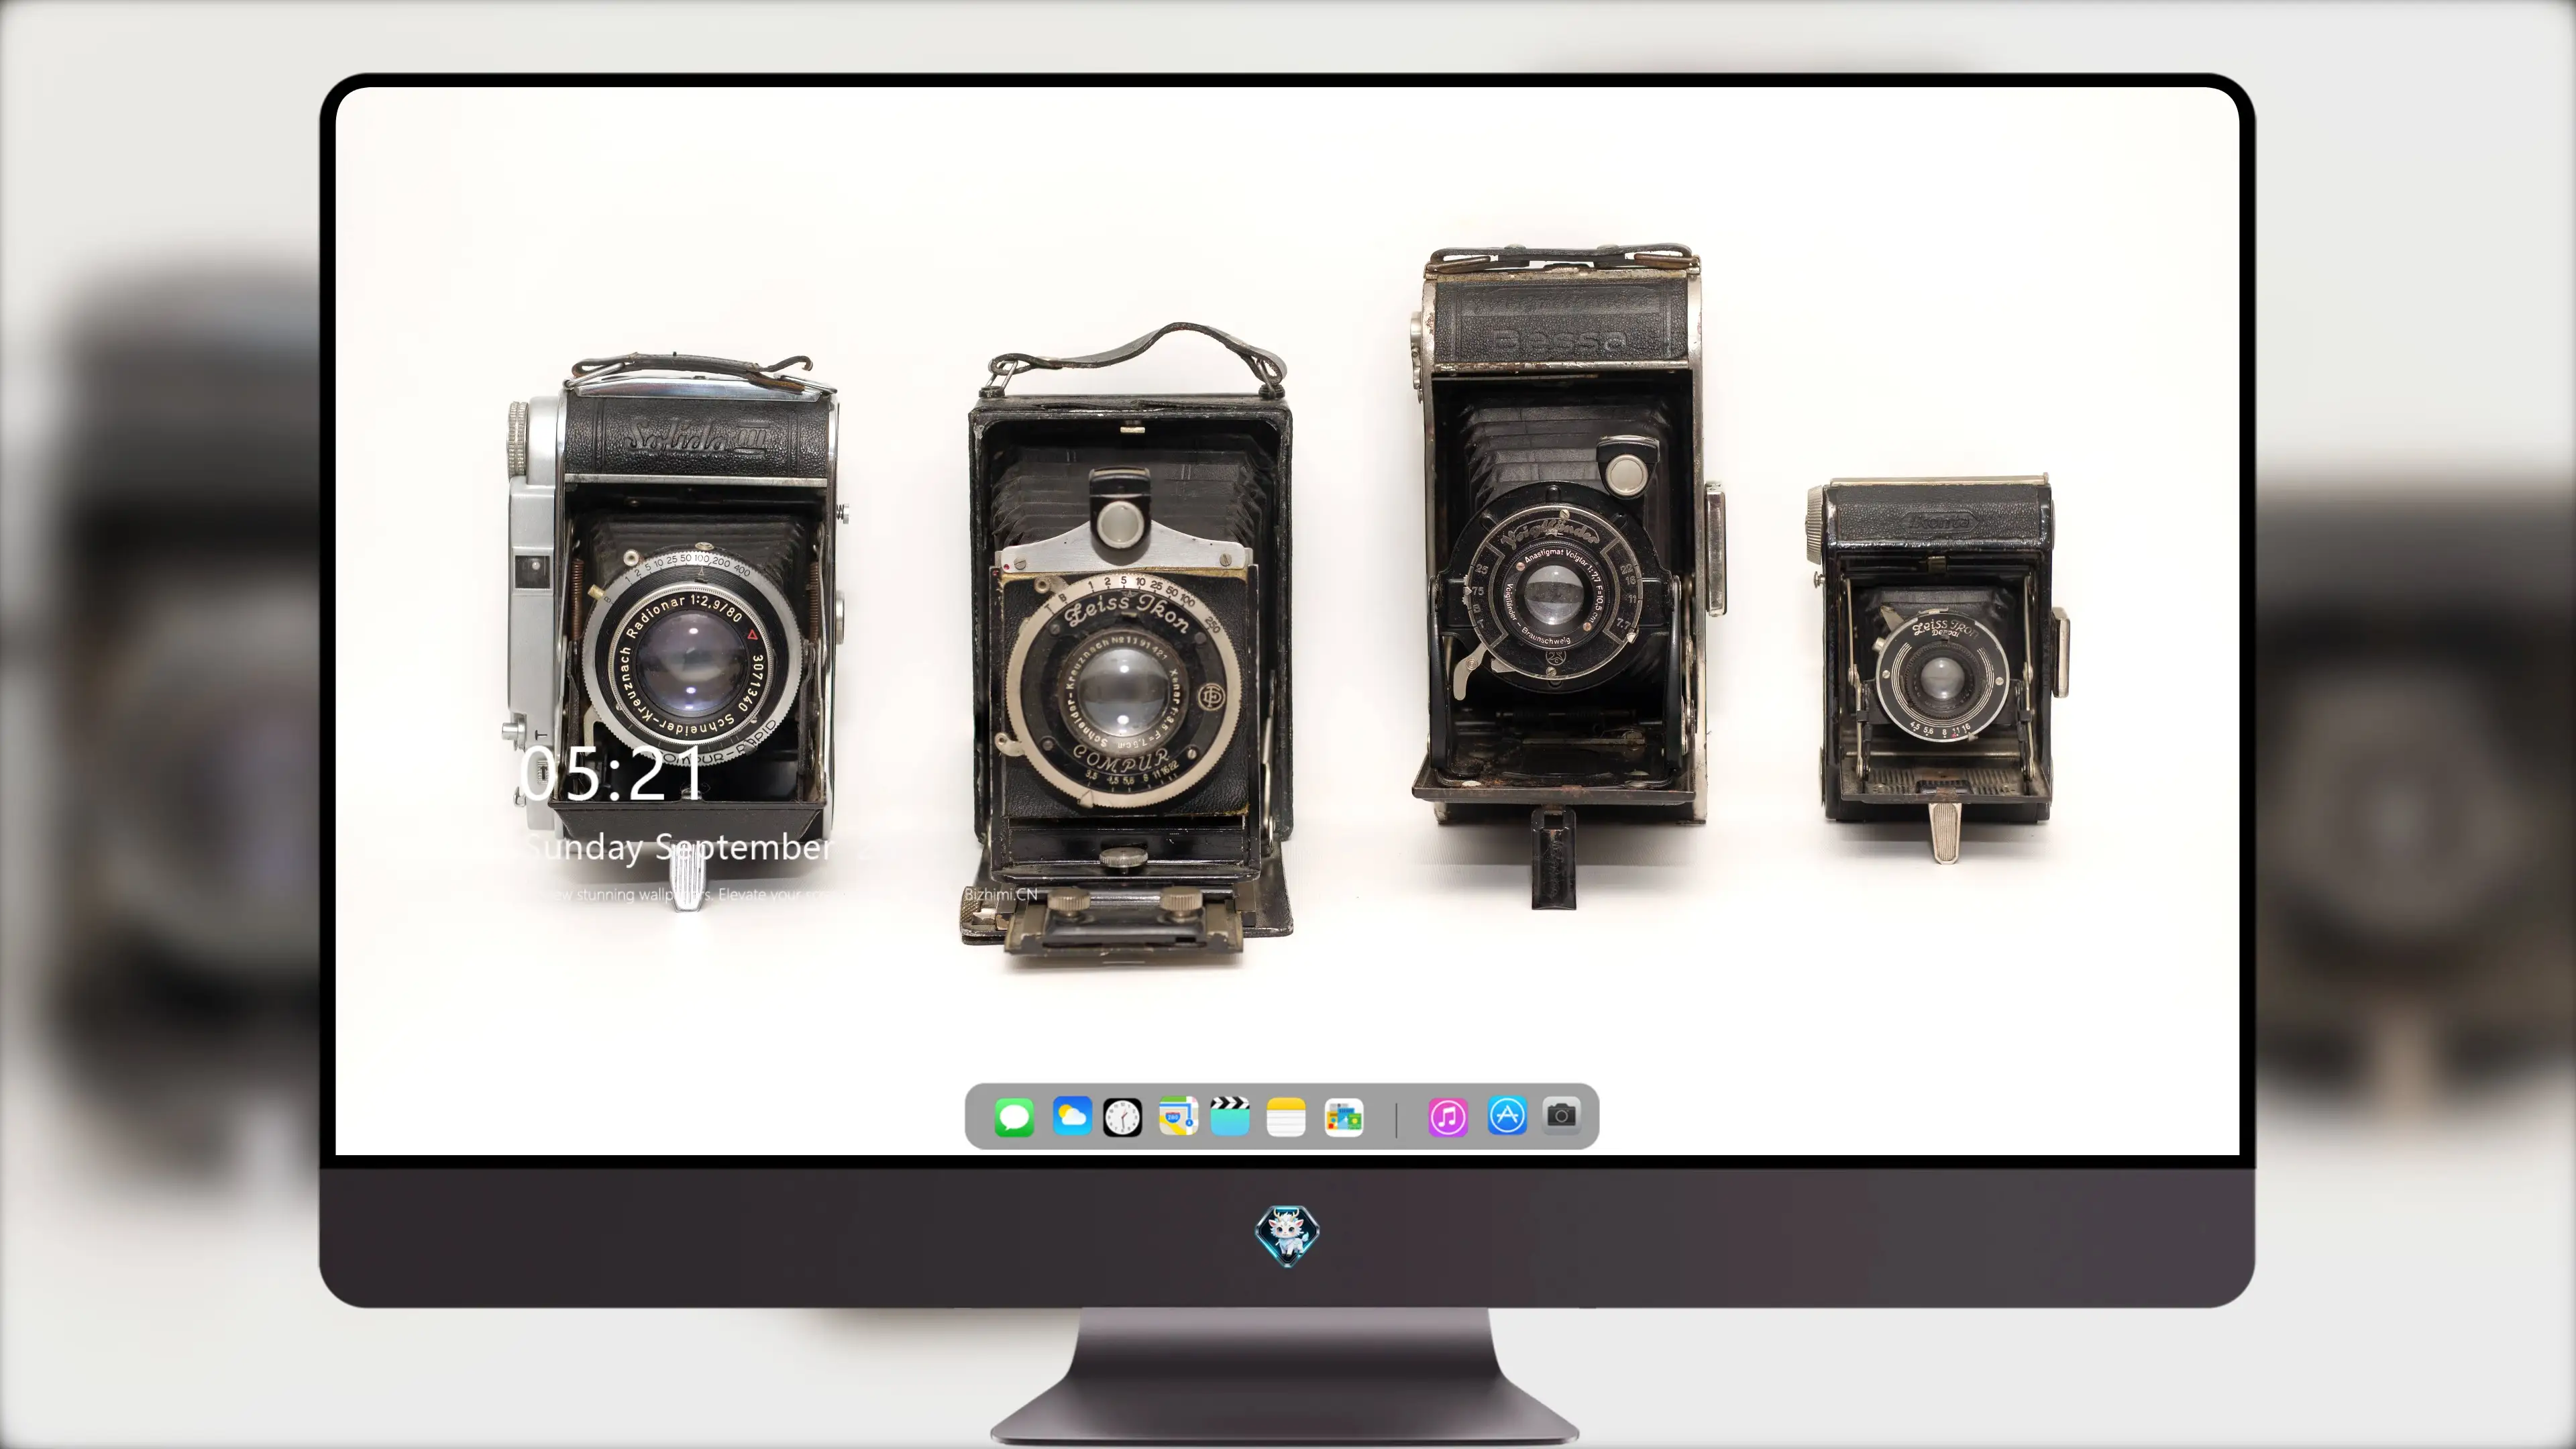The image size is (2576, 1449).
Task: Launch the pink iTunes music app
Action: coord(1447,1117)
